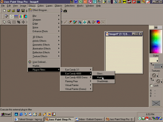Viewport: 163px width, 122px height.
Task: Click the screen capture camera icon
Action: (x=65, y=10)
